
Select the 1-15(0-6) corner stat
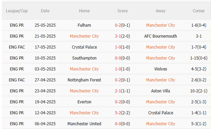click(x=199, y=58)
